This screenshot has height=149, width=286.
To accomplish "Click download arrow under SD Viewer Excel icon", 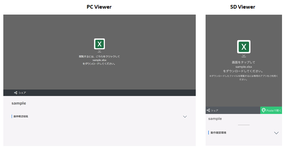I will click(x=244, y=56).
